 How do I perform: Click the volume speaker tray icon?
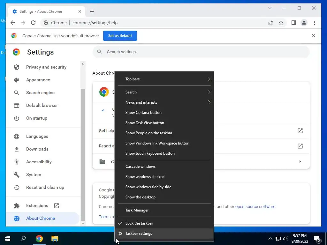point(285,239)
